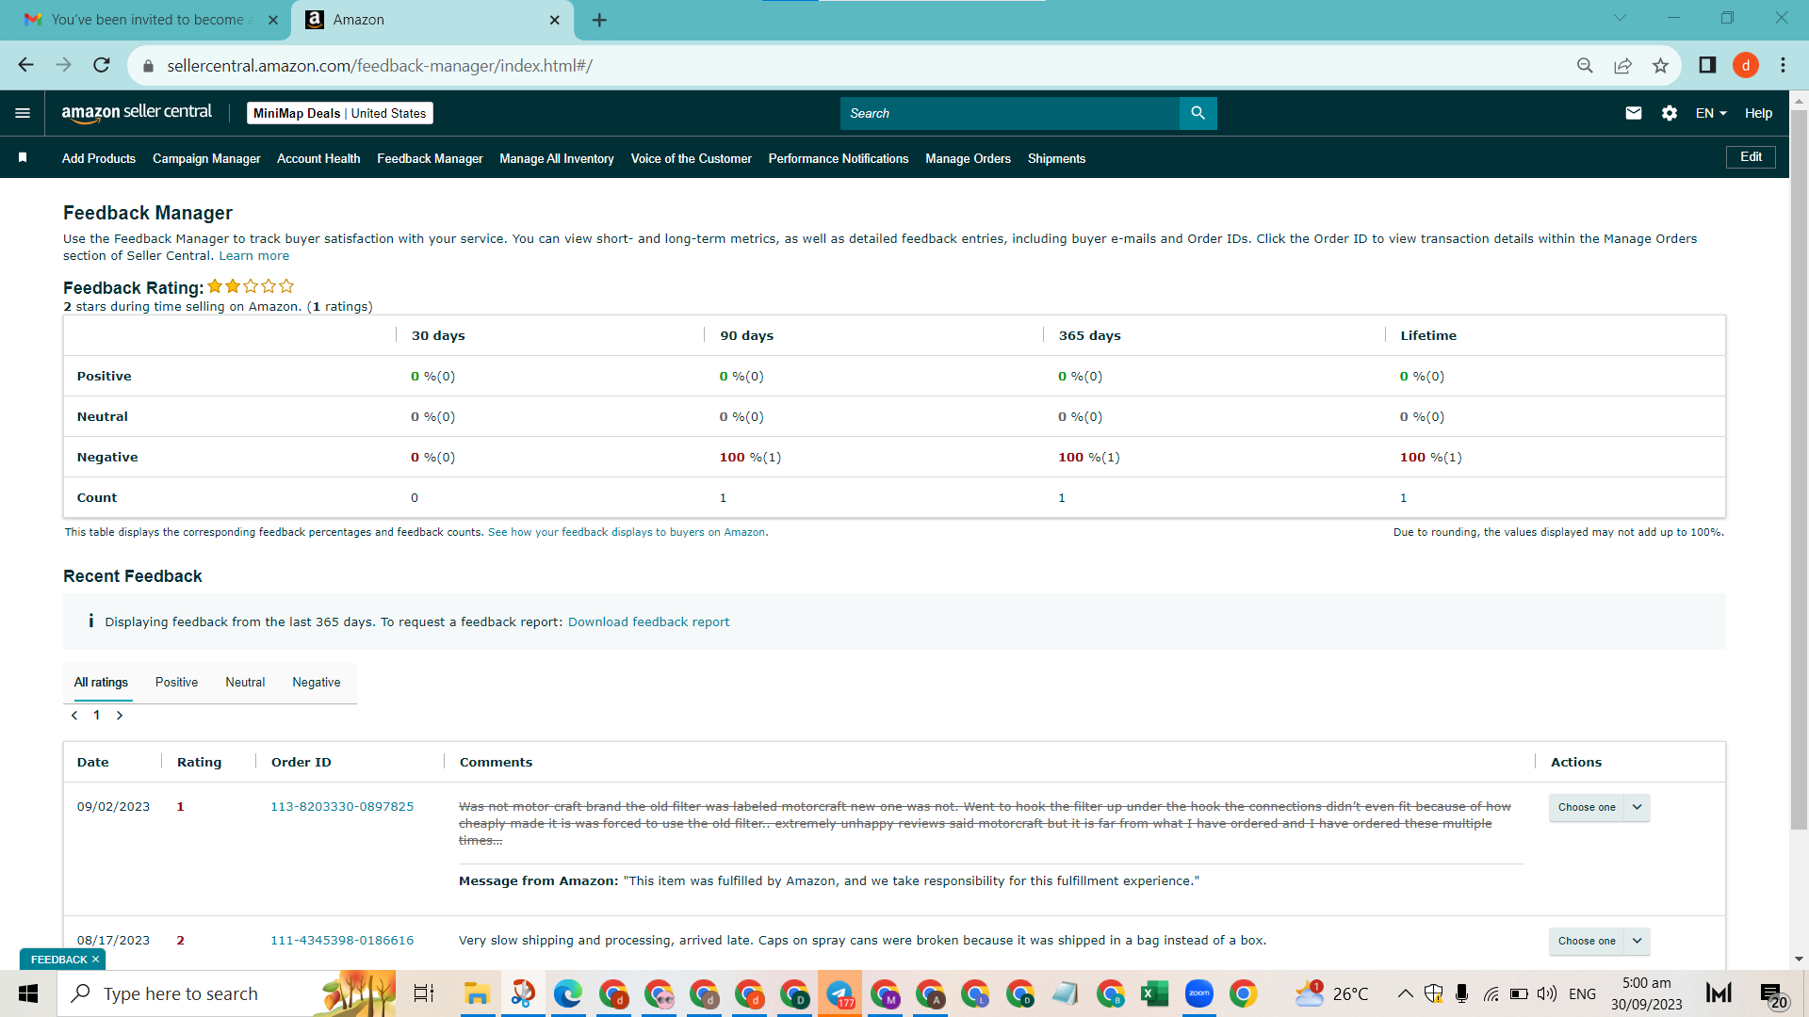The height and width of the screenshot is (1017, 1809).
Task: Open Add Products in the navigation bar
Action: point(99,158)
